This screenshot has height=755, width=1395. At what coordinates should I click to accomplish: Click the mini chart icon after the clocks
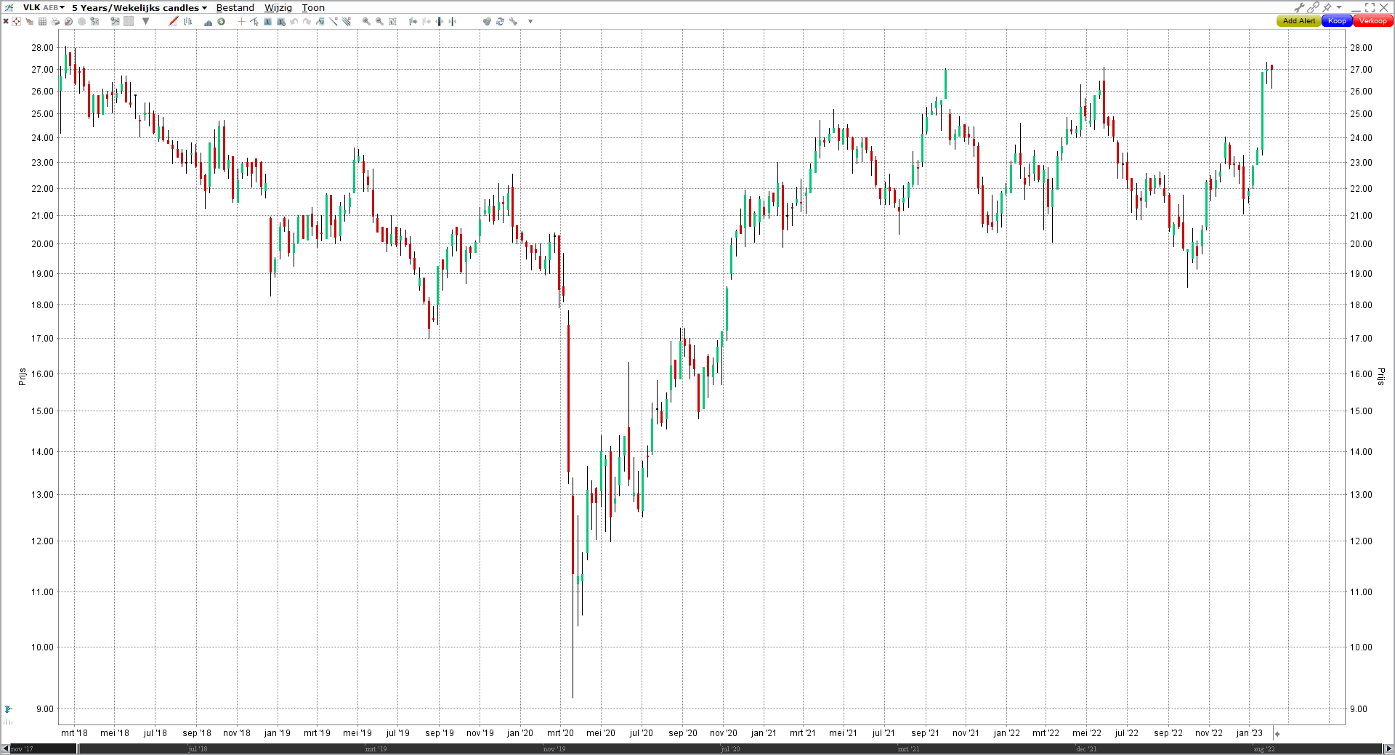94,21
